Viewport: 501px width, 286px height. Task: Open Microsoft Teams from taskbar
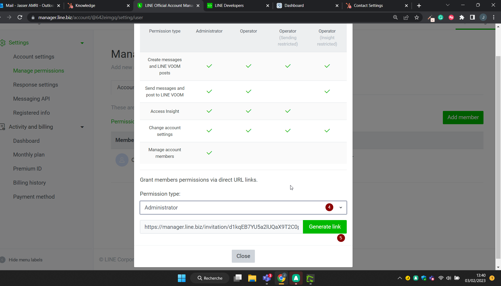(267, 278)
